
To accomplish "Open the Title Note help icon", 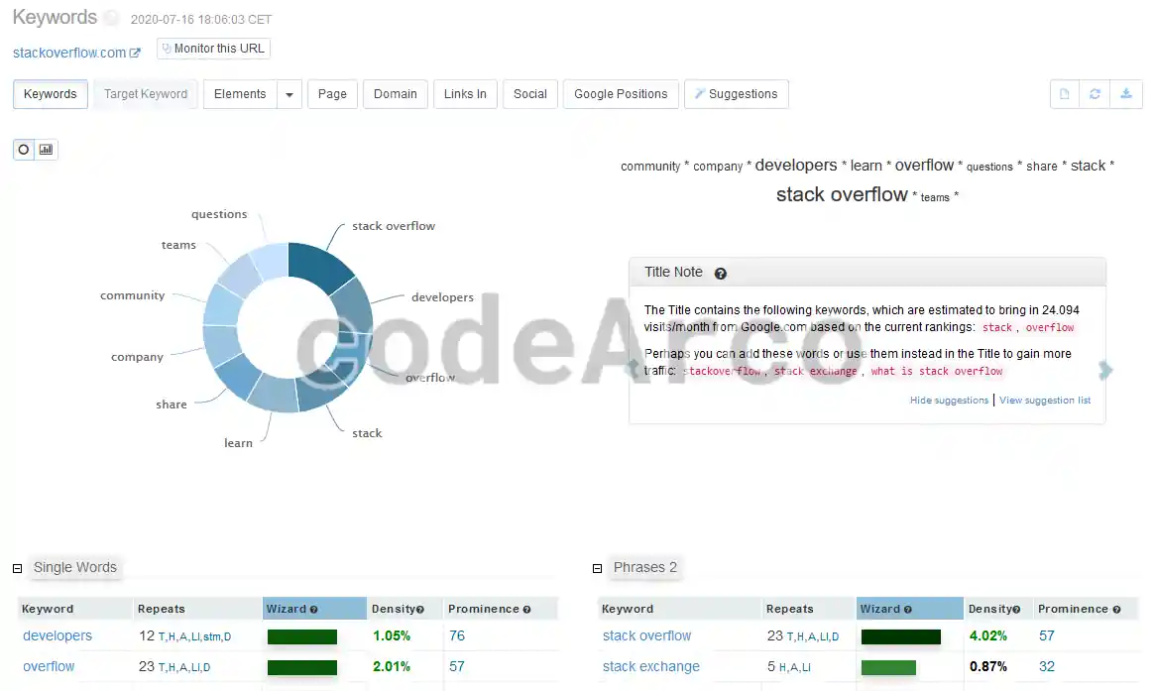I will tap(721, 274).
